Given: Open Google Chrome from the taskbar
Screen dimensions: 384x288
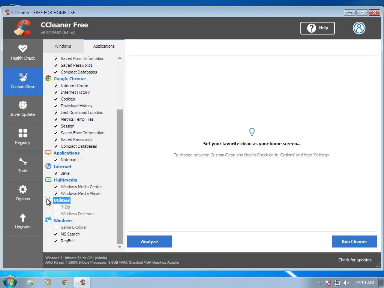Looking at the screenshot, I should (x=64, y=283).
